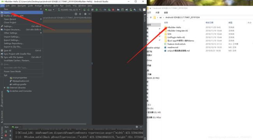Click the red Stop icon in the top toolbar
Viewport: 253px width, 140px height.
click(113, 10)
